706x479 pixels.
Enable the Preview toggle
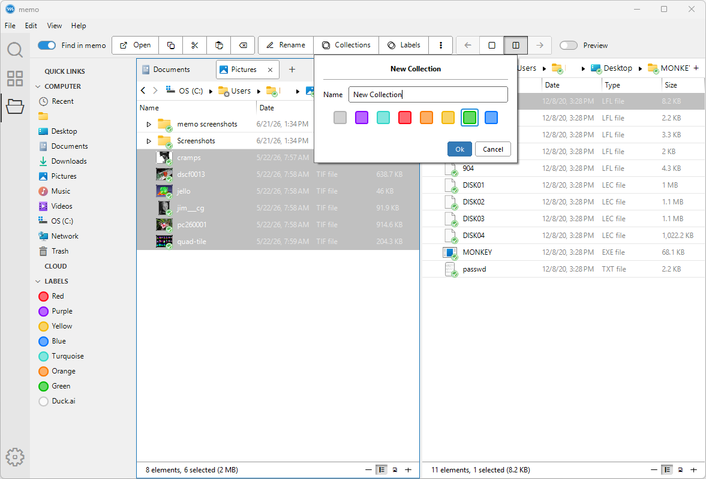(569, 46)
